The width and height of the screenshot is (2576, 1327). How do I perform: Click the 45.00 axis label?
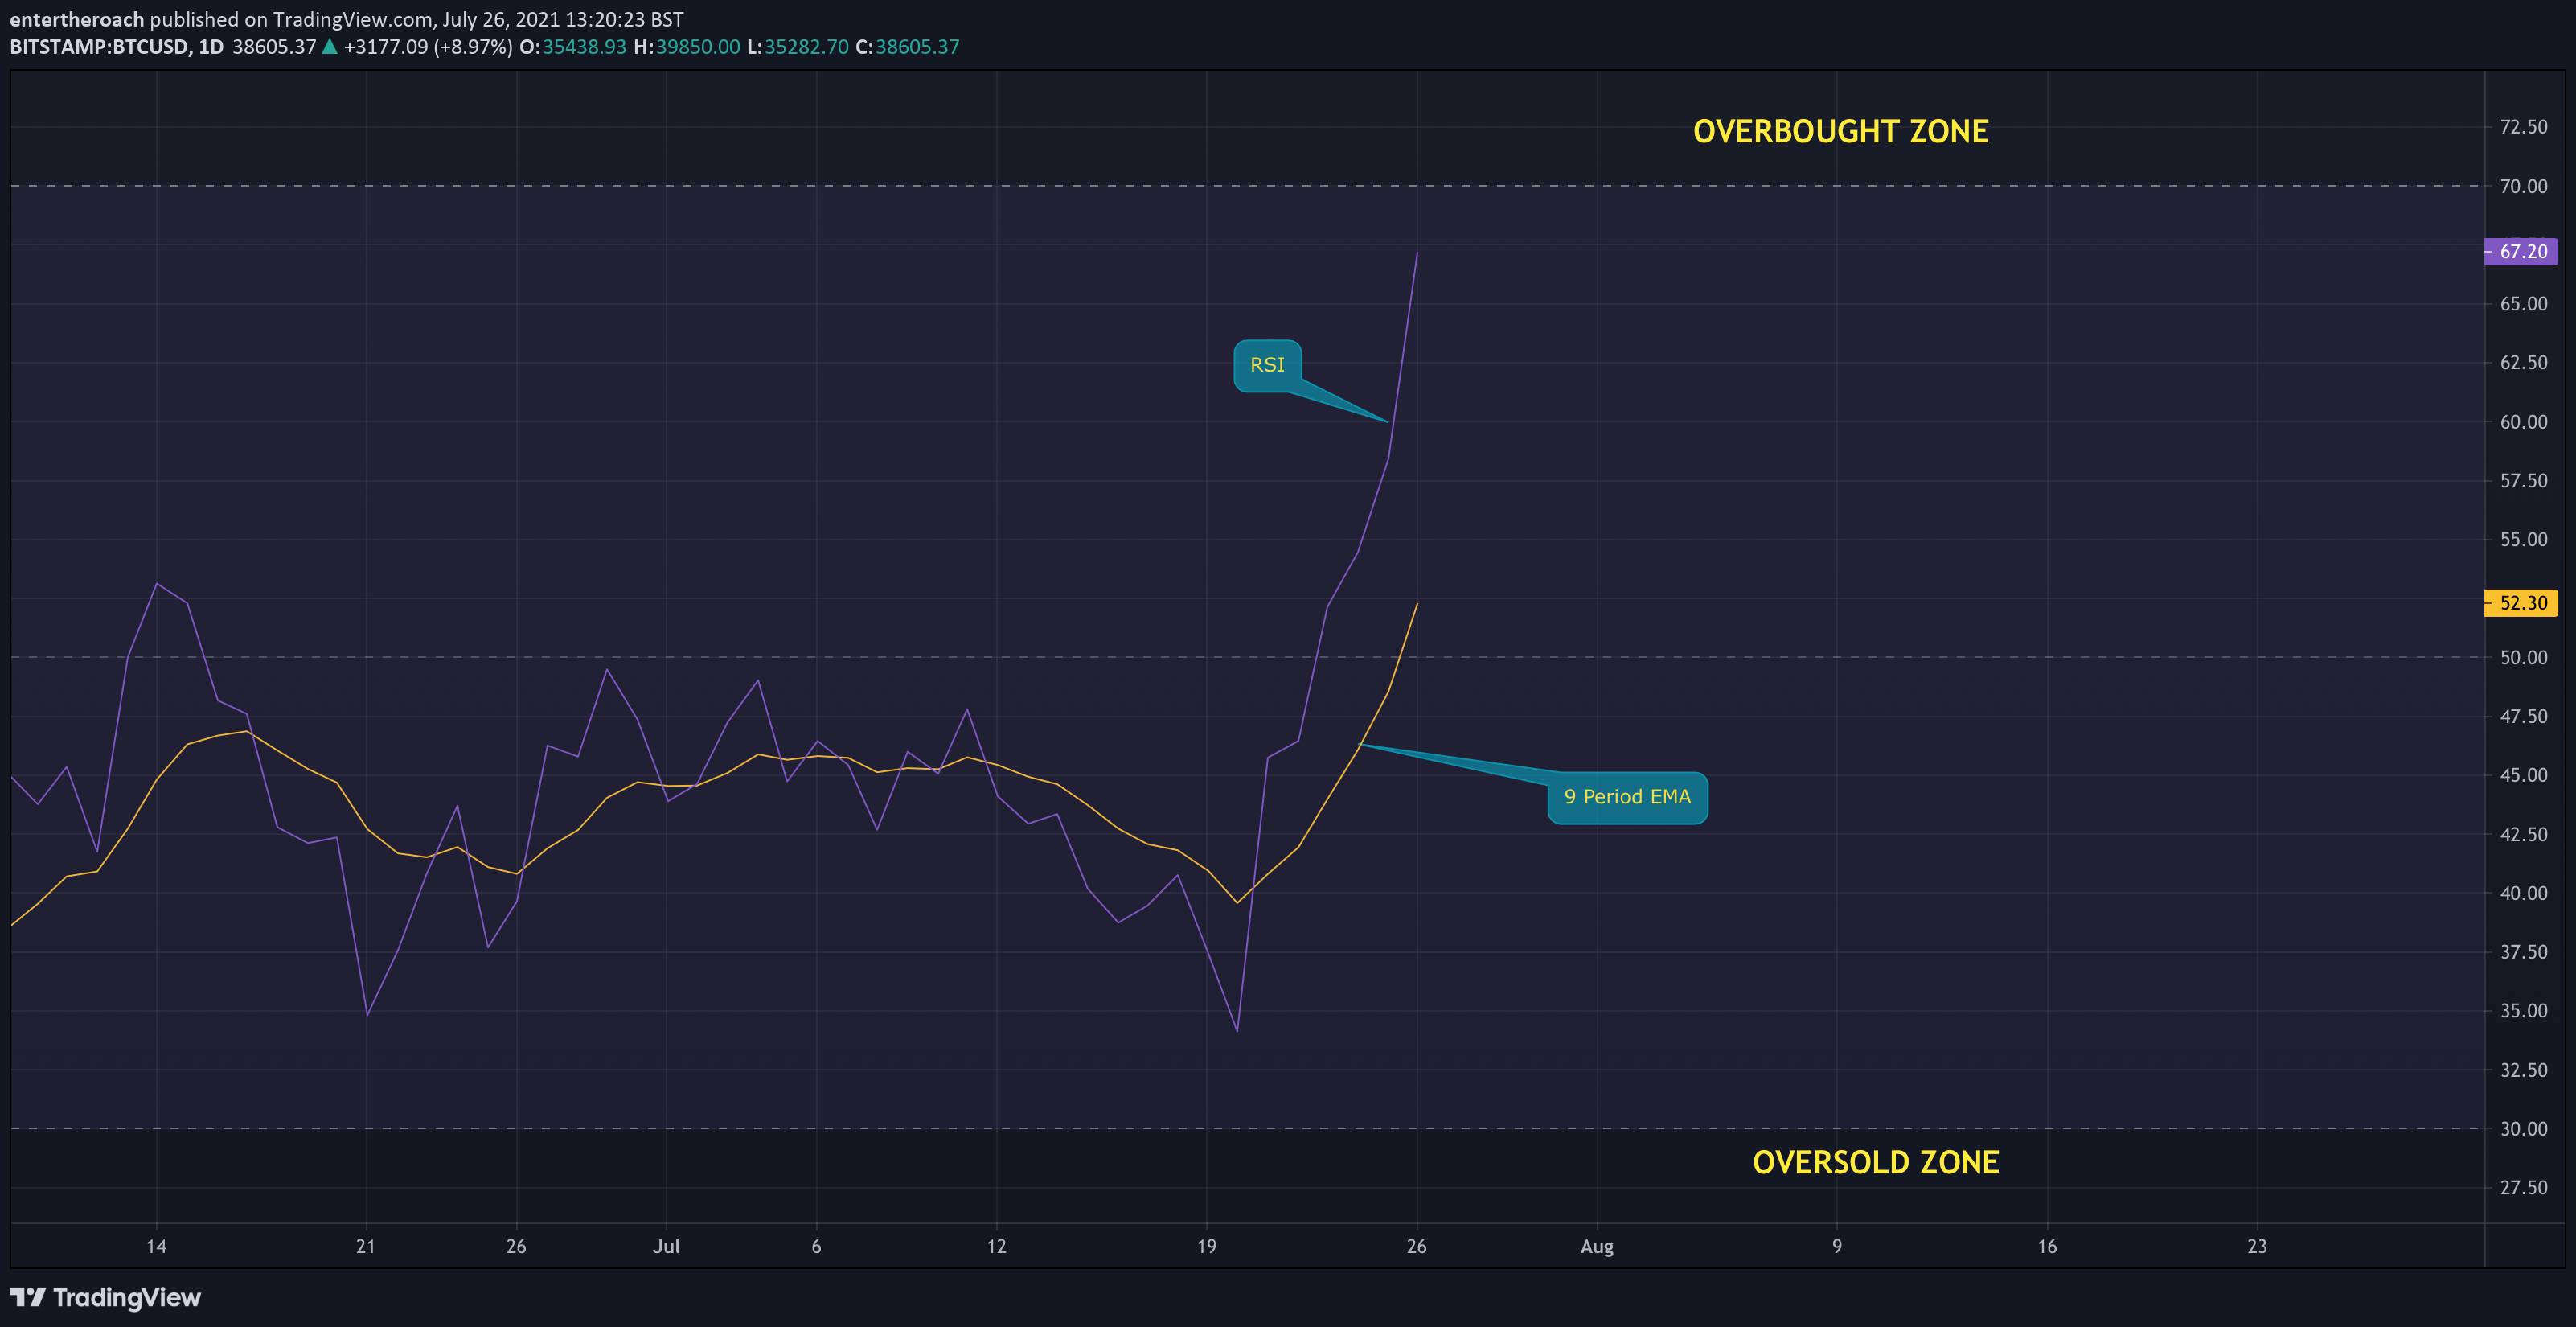coord(2523,775)
